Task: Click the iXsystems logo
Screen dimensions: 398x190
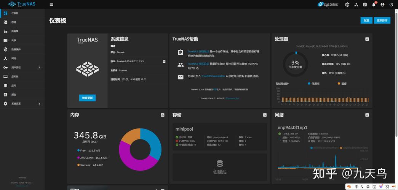Action: point(328,4)
